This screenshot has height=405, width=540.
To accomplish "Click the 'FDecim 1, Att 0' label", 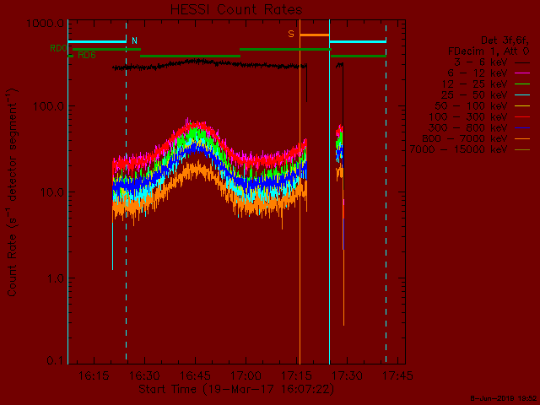I will click(489, 51).
